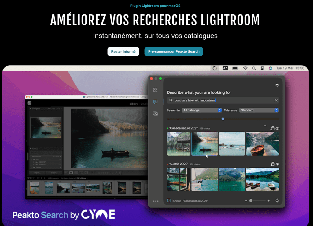Image resolution: width=313 pixels, height=226 pixels.
Task: Toggle visibility eye for 'Austria 2022'
Action: click(277, 164)
